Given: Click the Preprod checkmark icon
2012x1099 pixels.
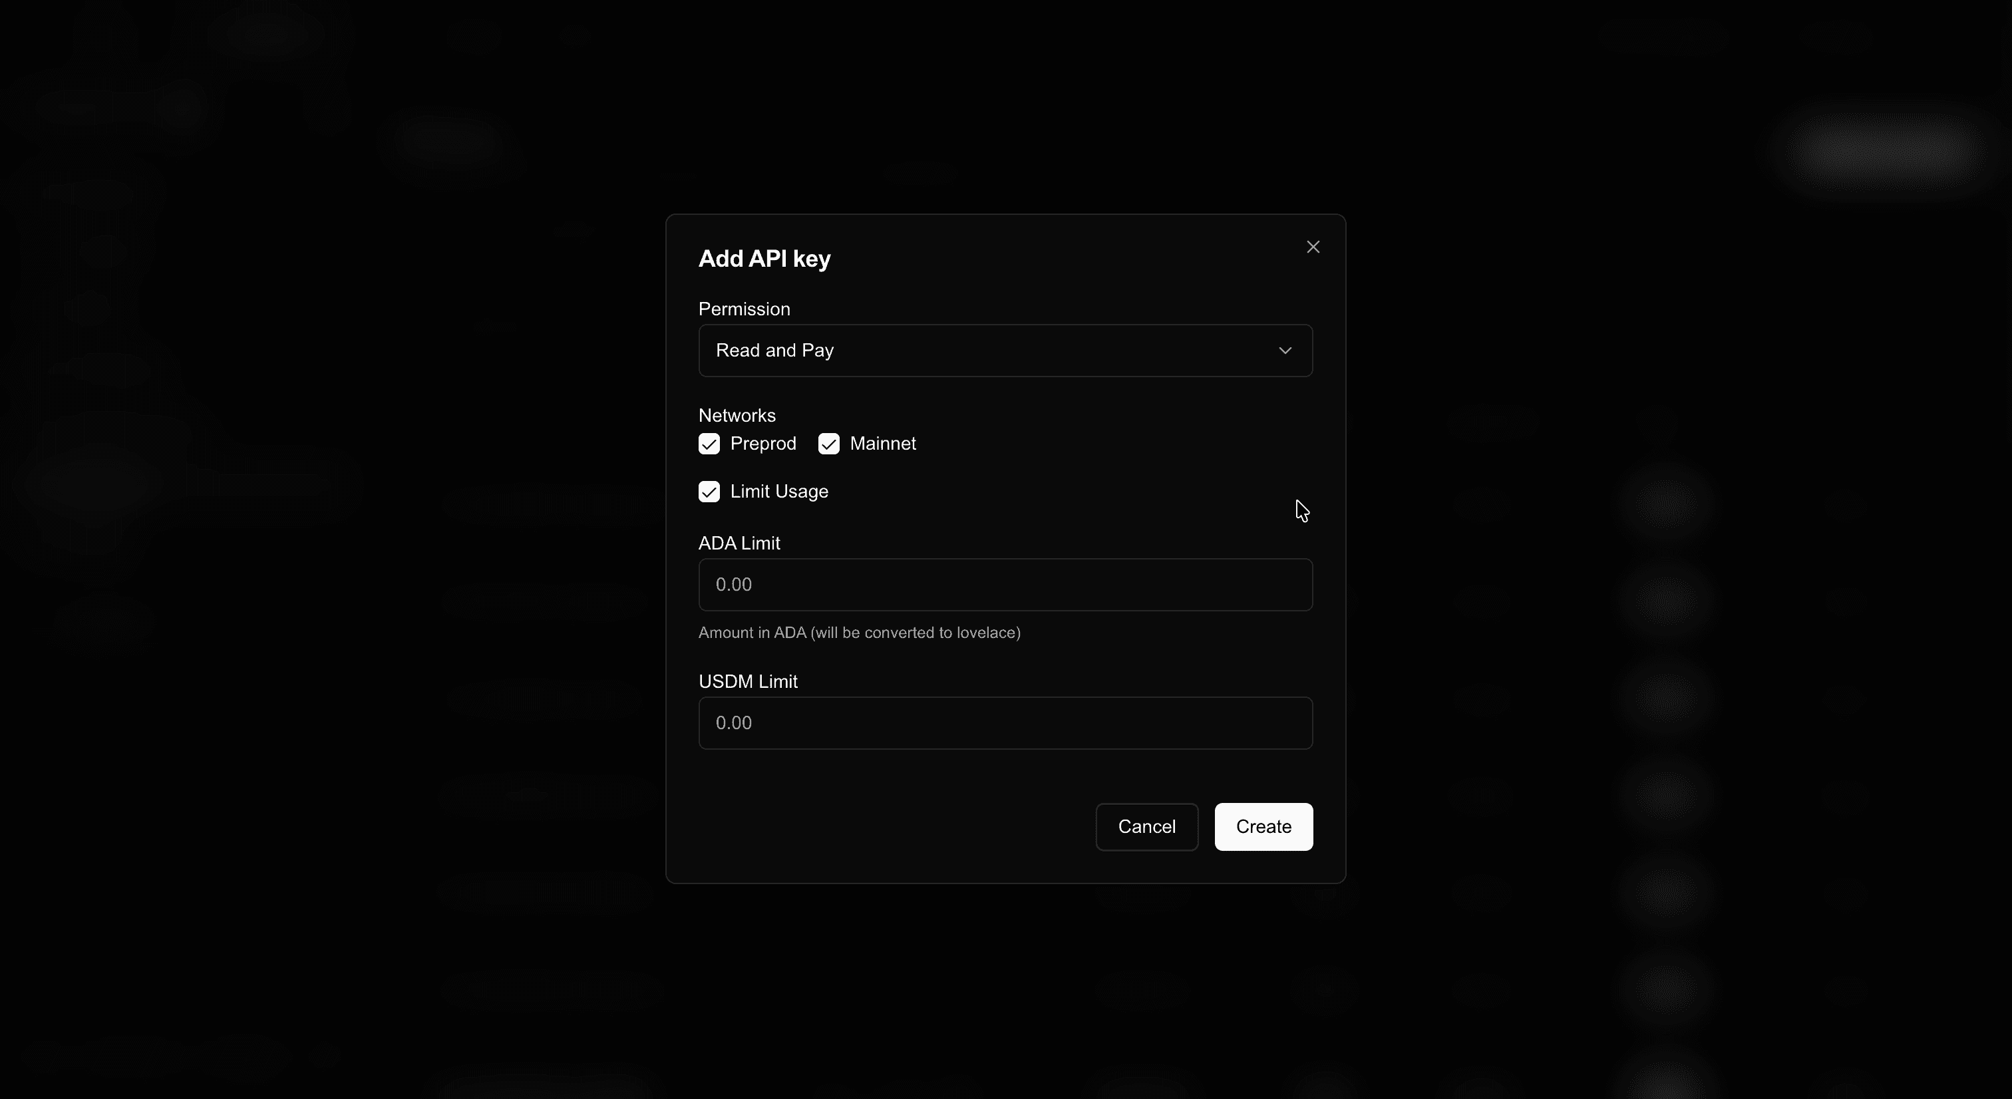Looking at the screenshot, I should (709, 444).
